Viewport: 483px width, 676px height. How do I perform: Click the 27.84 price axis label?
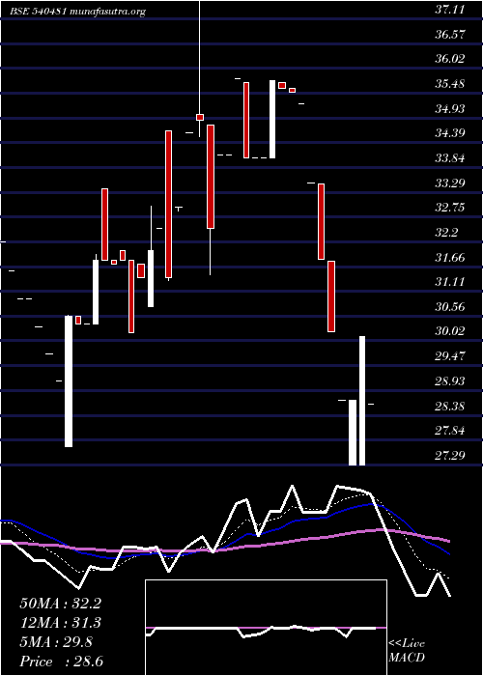coord(450,431)
